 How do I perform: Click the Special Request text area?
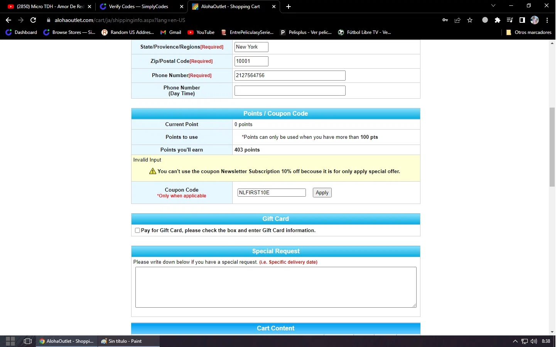tap(276, 287)
